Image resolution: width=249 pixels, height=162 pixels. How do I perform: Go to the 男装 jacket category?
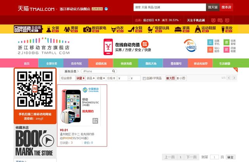(x=71, y=29)
